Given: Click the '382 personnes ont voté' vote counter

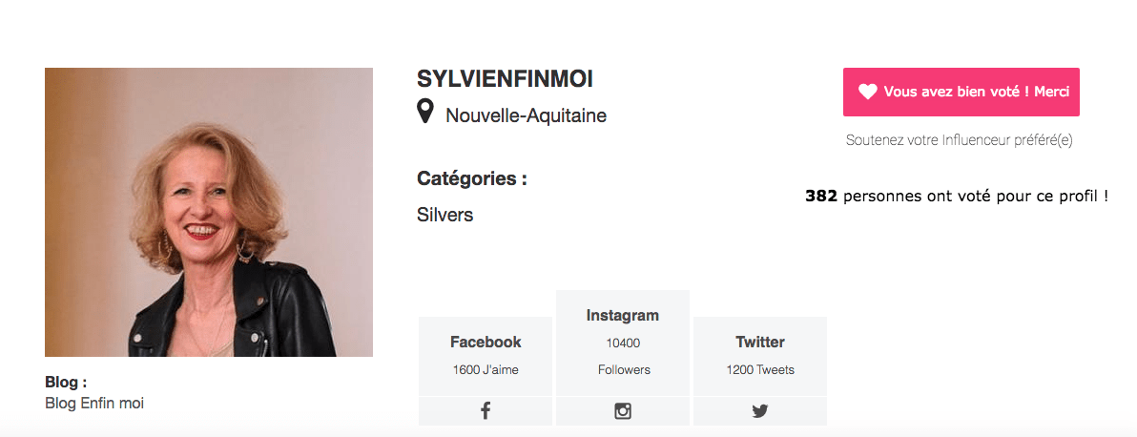Looking at the screenshot, I should pyautogui.click(x=957, y=196).
